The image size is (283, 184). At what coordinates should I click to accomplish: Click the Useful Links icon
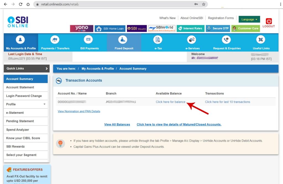261,40
